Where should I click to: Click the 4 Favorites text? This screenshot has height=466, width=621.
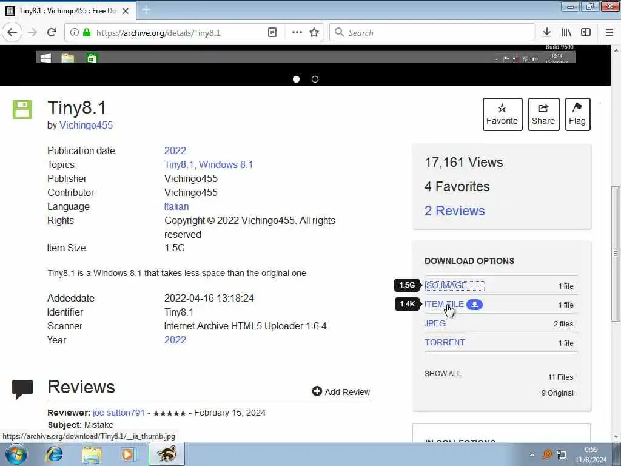[457, 187]
